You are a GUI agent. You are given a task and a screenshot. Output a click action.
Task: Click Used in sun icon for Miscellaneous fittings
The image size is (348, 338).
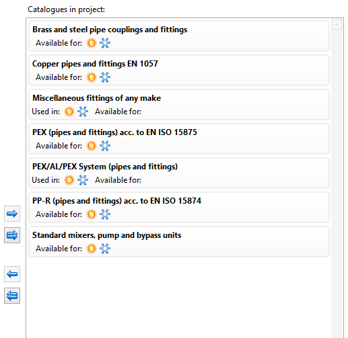[69, 112]
